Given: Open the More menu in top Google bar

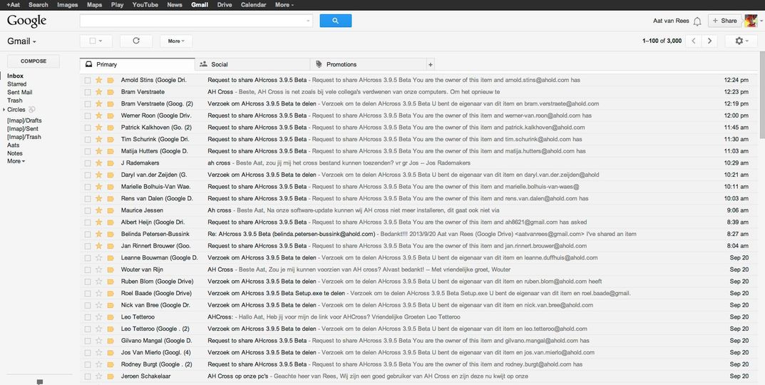Looking at the screenshot, I should tap(284, 5).
